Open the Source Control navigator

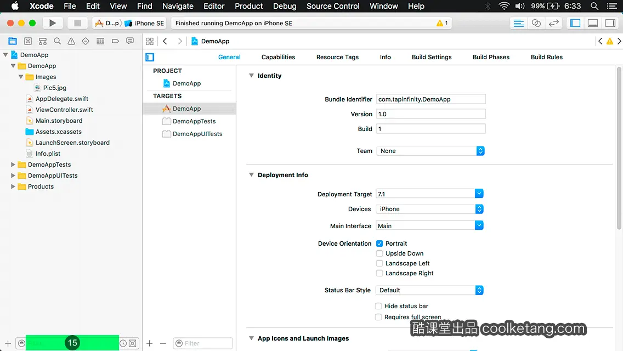tap(28, 41)
